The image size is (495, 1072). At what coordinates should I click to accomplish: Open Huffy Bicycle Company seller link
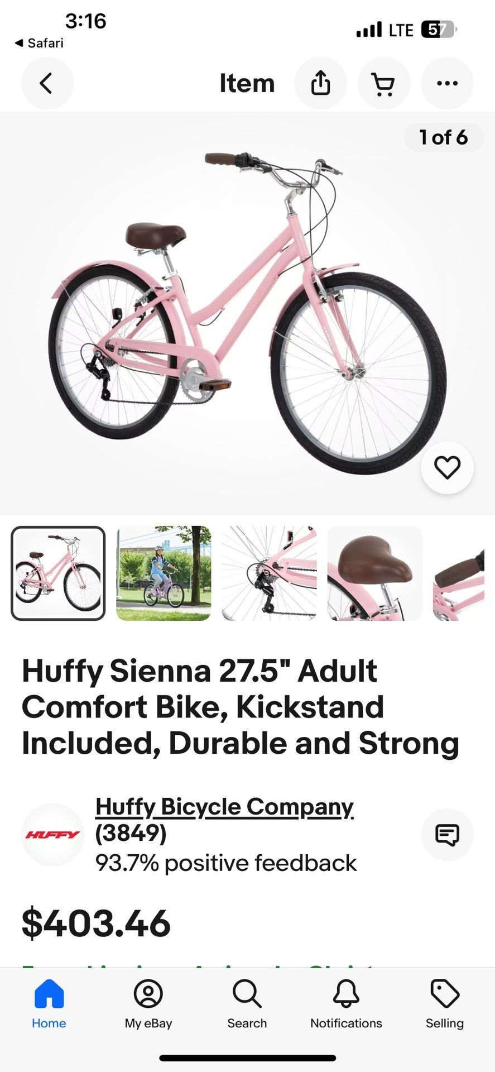point(224,807)
